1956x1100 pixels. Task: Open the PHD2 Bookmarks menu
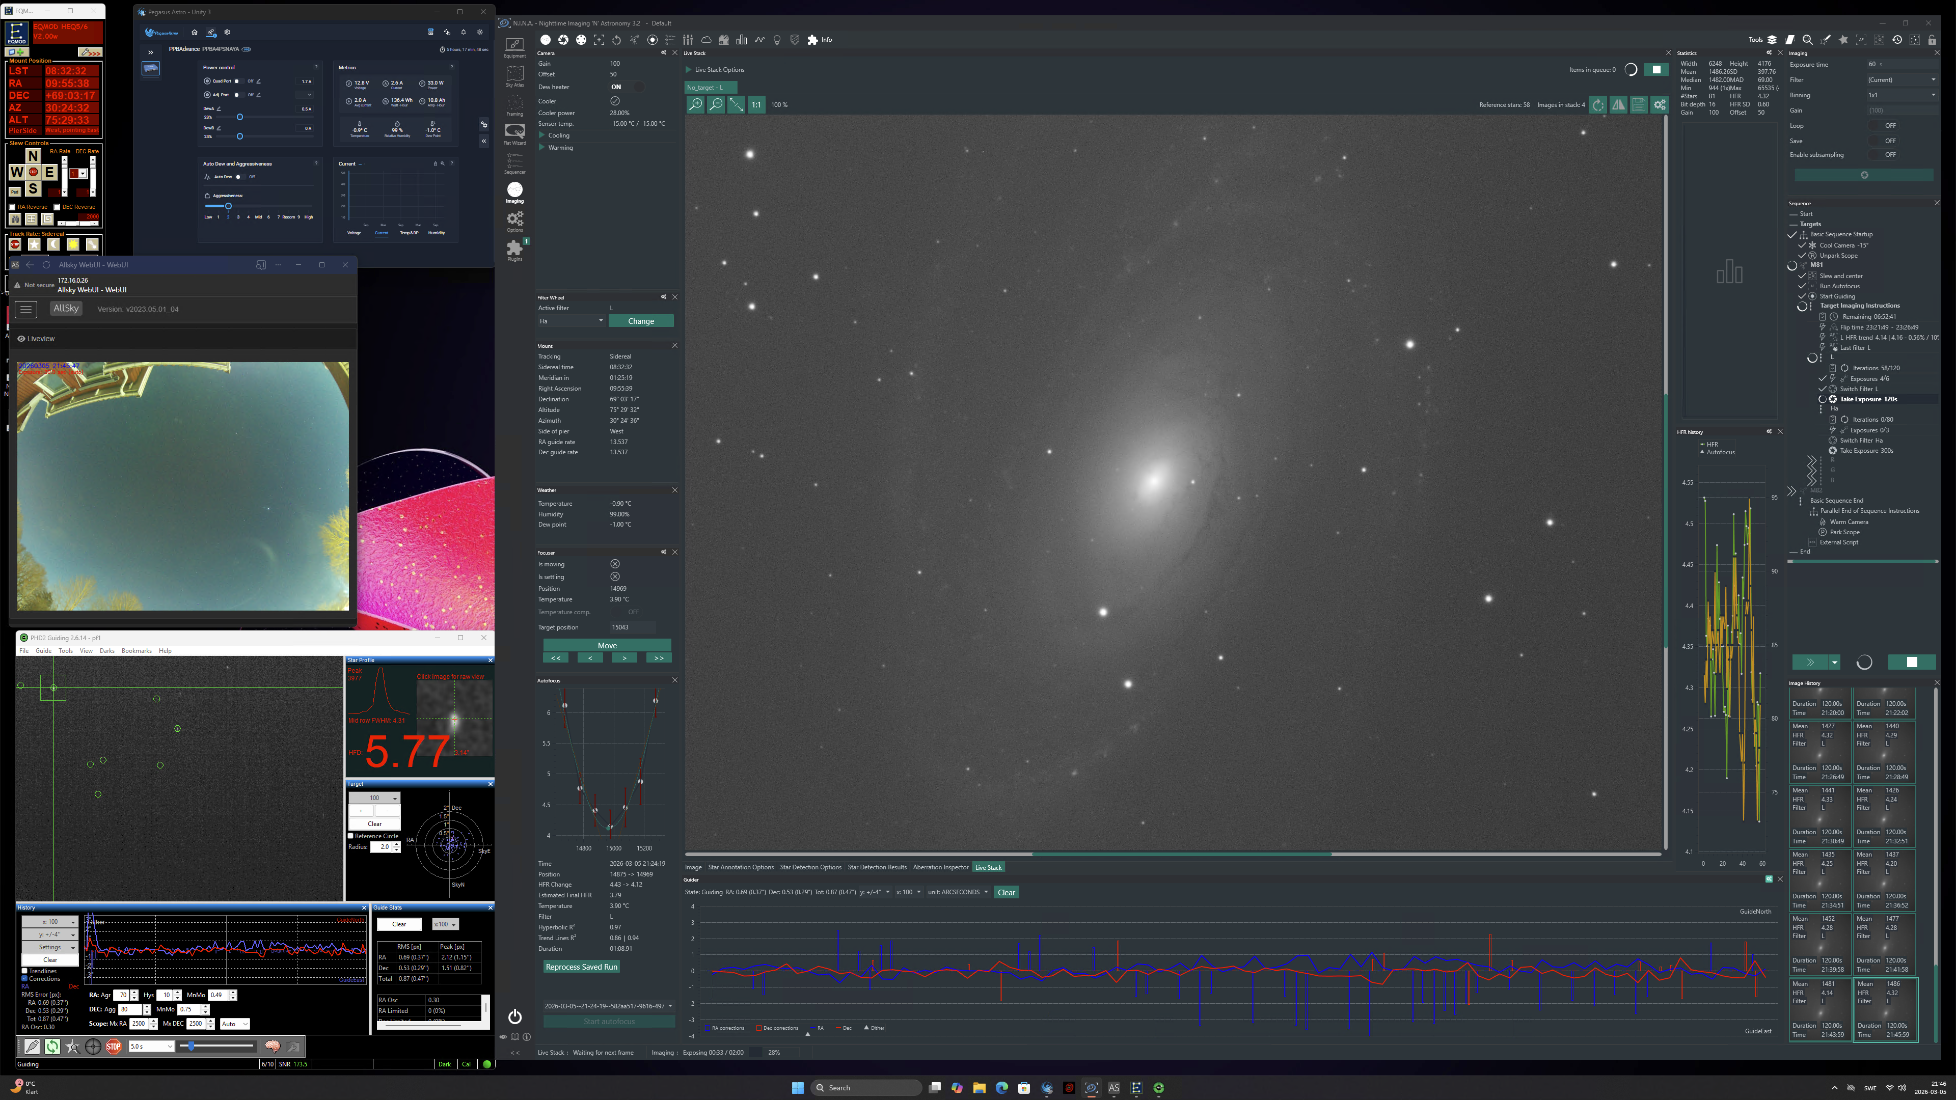coord(137,651)
